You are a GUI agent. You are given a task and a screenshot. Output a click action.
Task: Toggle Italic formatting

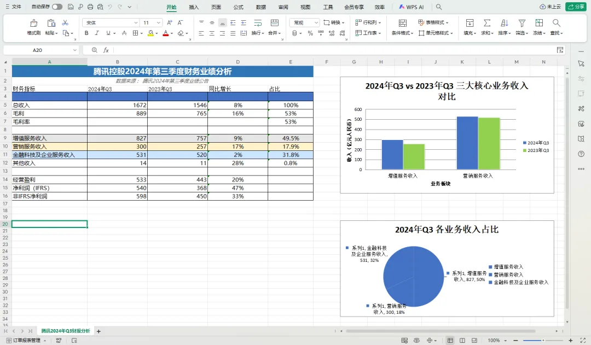pos(97,33)
